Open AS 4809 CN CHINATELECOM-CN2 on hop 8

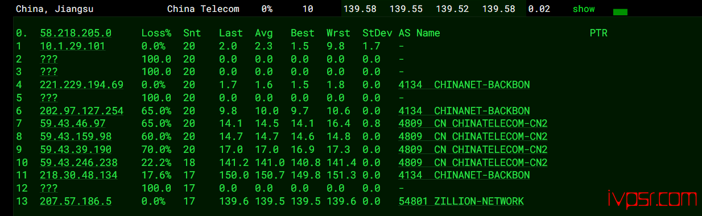point(473,136)
